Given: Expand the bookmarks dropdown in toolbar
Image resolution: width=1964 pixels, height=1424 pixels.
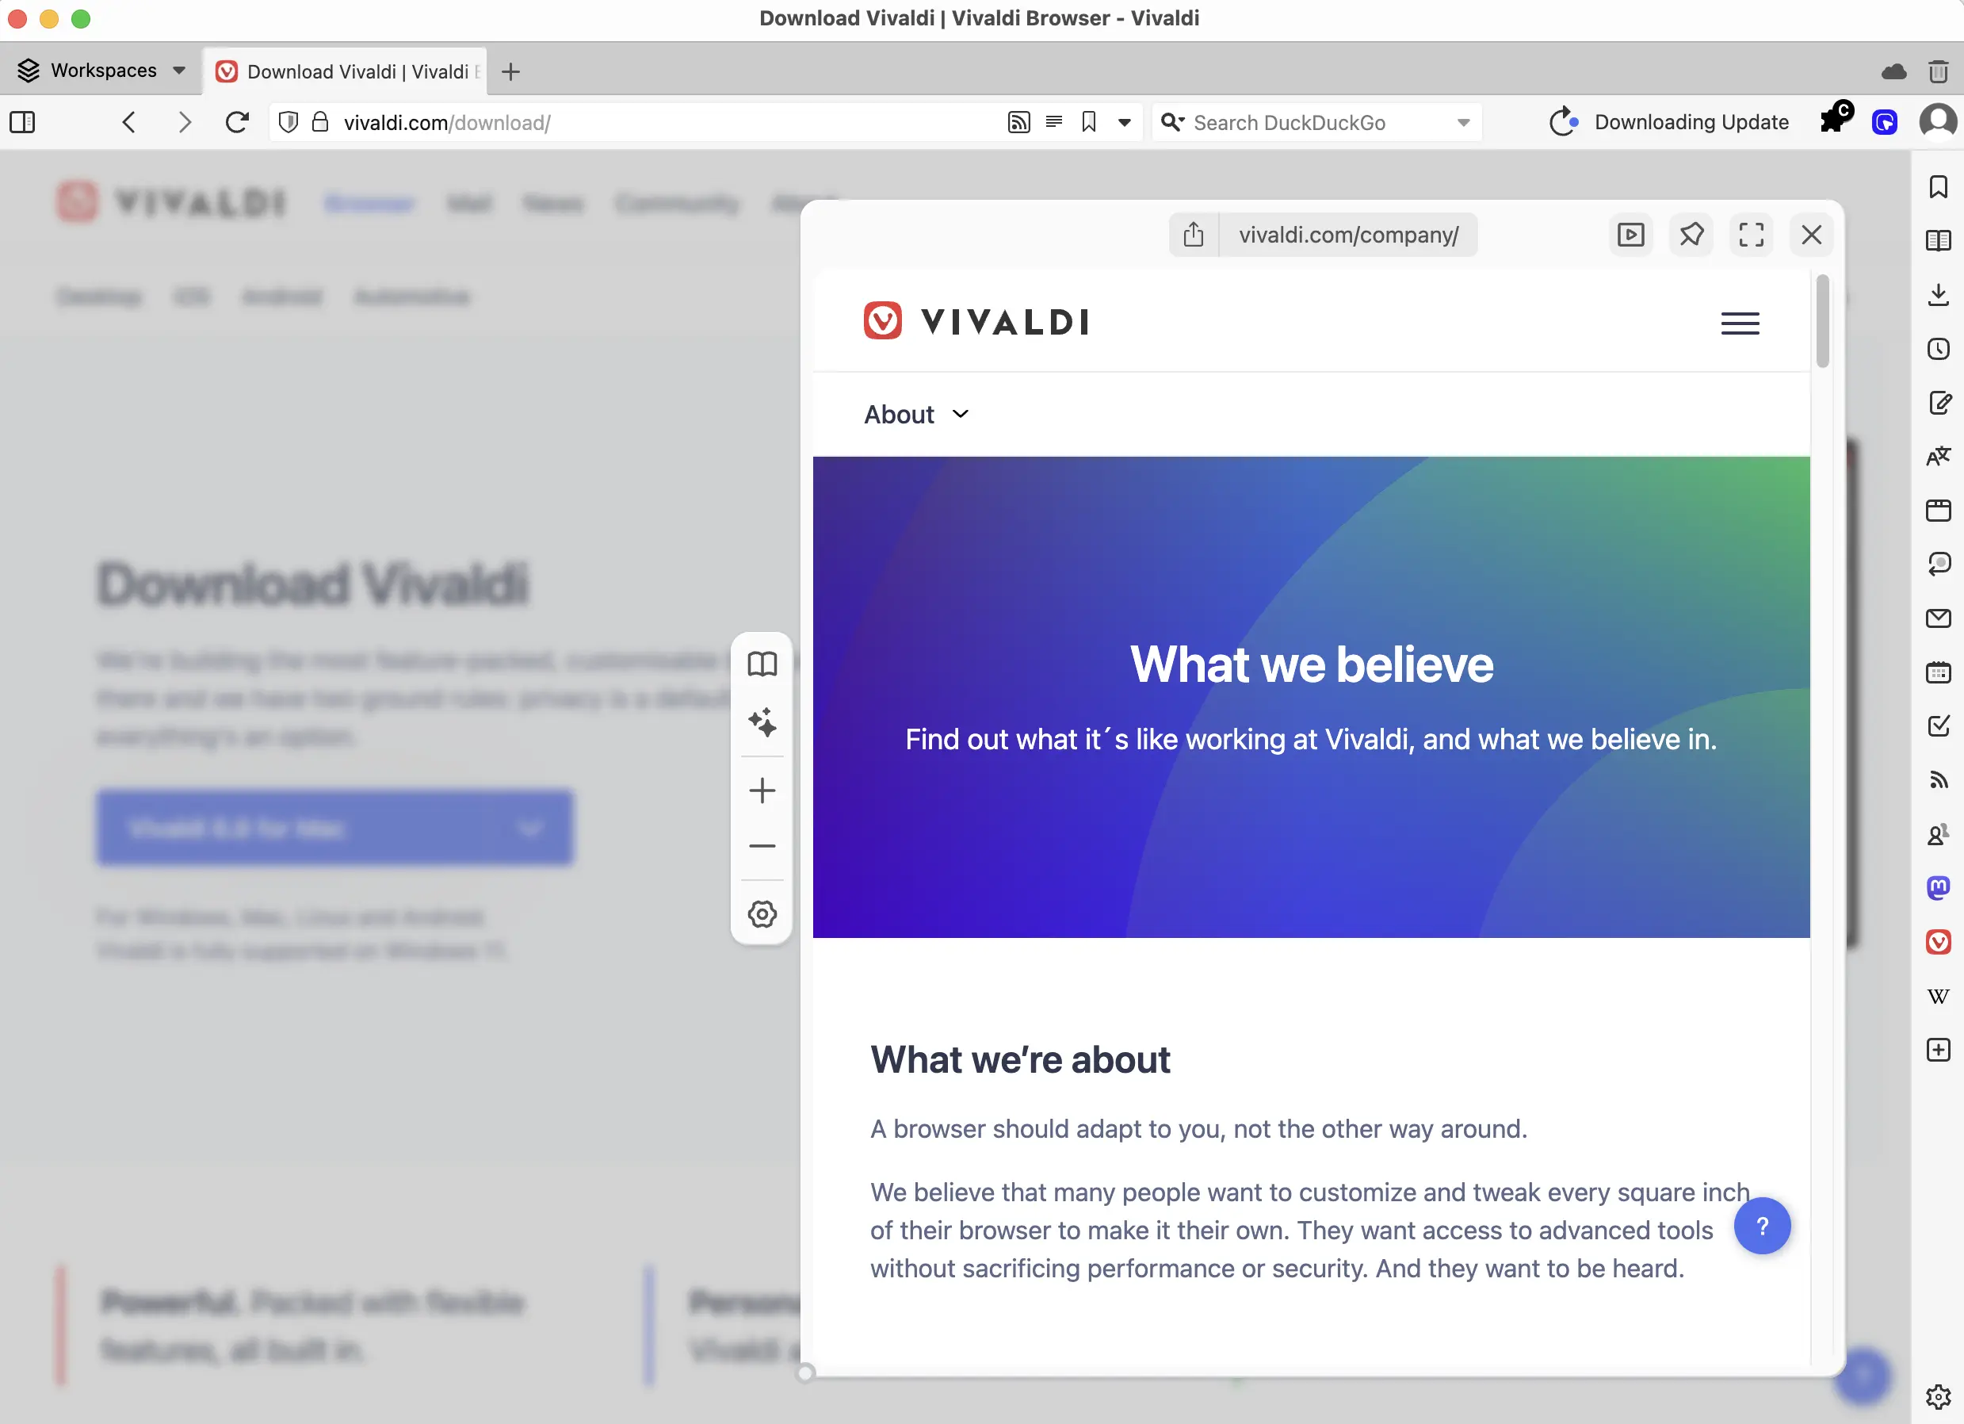Looking at the screenshot, I should click(x=1125, y=124).
